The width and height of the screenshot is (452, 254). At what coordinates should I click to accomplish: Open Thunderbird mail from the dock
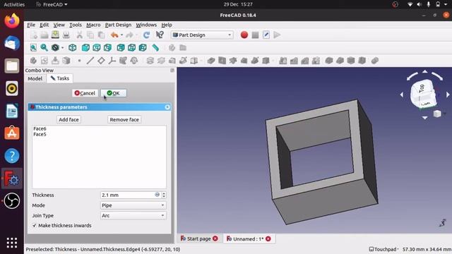tap(12, 43)
